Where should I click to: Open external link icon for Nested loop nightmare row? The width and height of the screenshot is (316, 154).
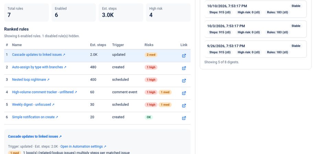[x=184, y=80]
